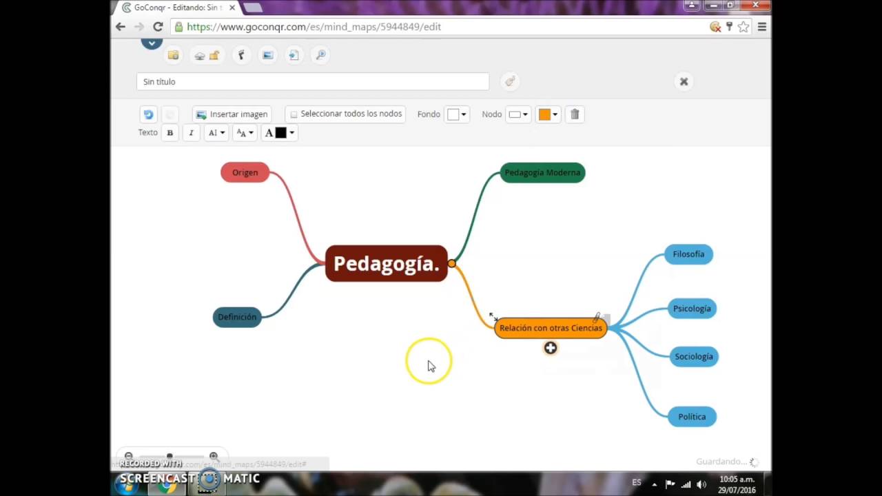The width and height of the screenshot is (882, 496).
Task: Click the picture icon in the top toolbar
Action: (x=268, y=55)
